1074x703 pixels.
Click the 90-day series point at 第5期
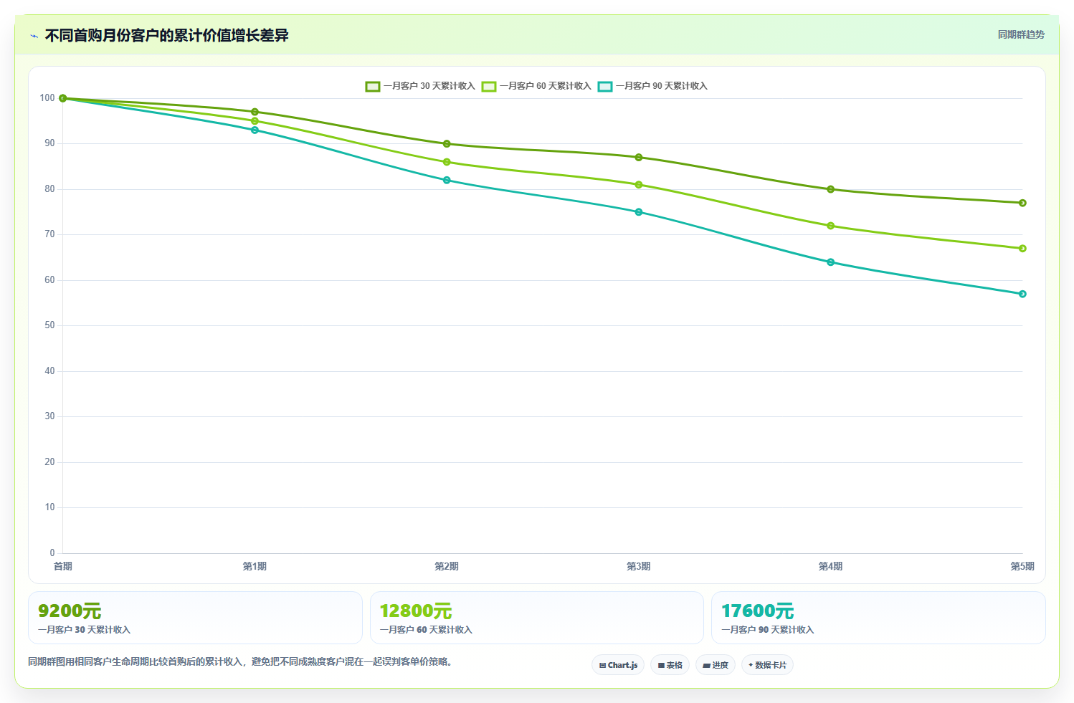tap(1022, 294)
